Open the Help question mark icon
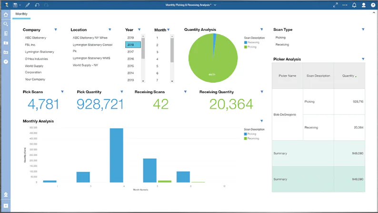 pos(373,5)
